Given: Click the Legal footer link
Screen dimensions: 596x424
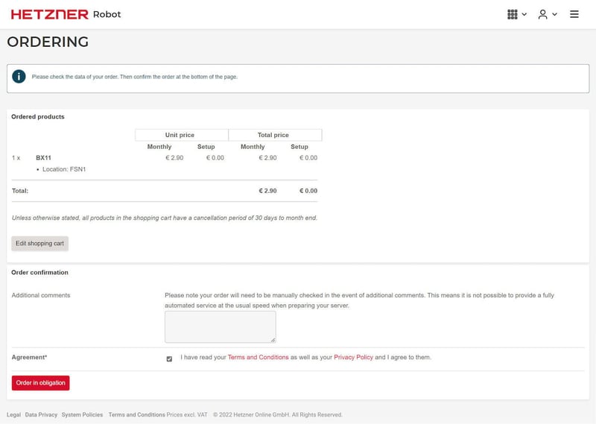Looking at the screenshot, I should point(13,414).
